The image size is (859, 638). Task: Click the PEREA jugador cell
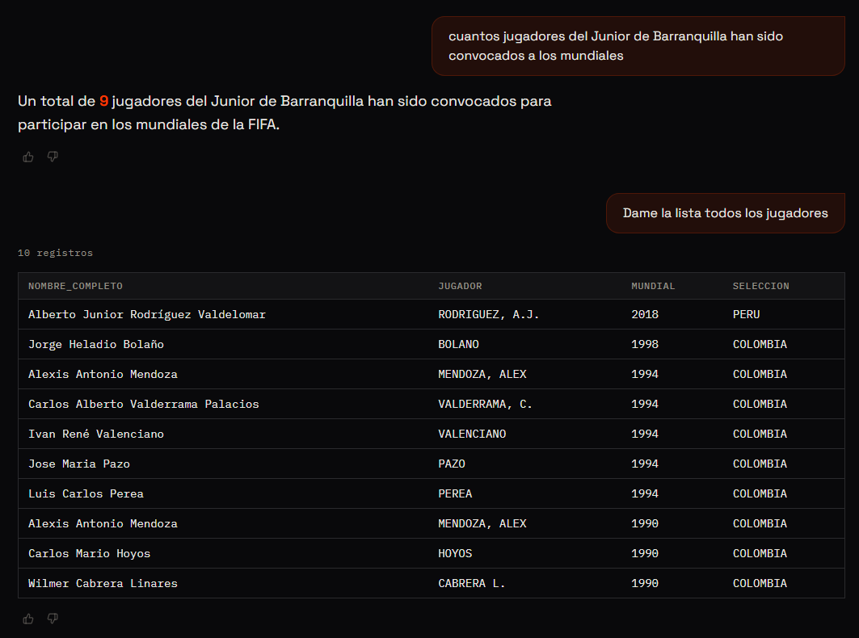point(455,494)
